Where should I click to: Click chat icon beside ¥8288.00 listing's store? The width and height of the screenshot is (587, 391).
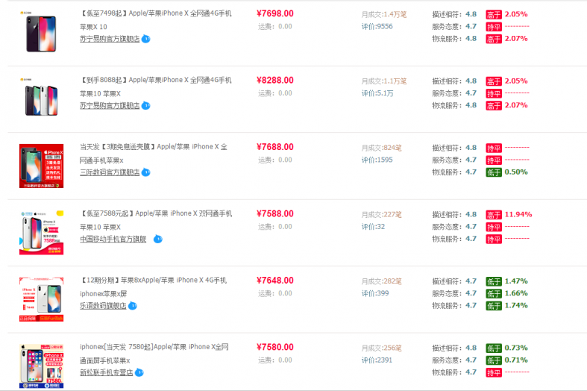pos(146,106)
